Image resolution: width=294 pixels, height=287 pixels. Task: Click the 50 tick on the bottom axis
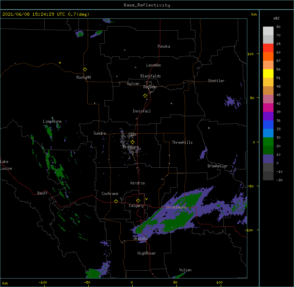175,282
